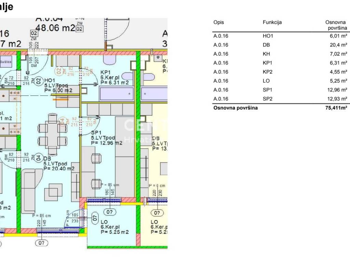The height and width of the screenshot is (262, 350).
Task: Click the circled 04 door tag beside DB
Action: pos(38,158)
